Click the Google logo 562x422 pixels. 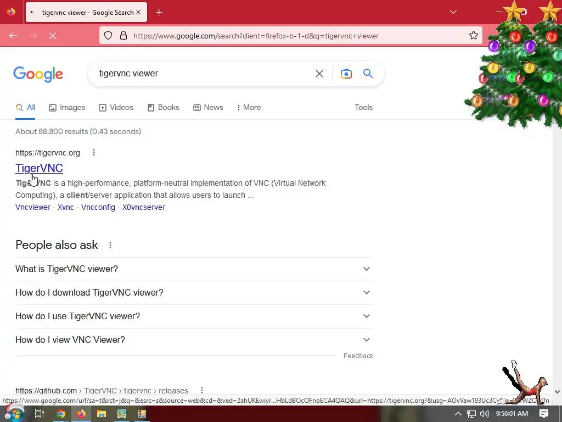tap(38, 74)
